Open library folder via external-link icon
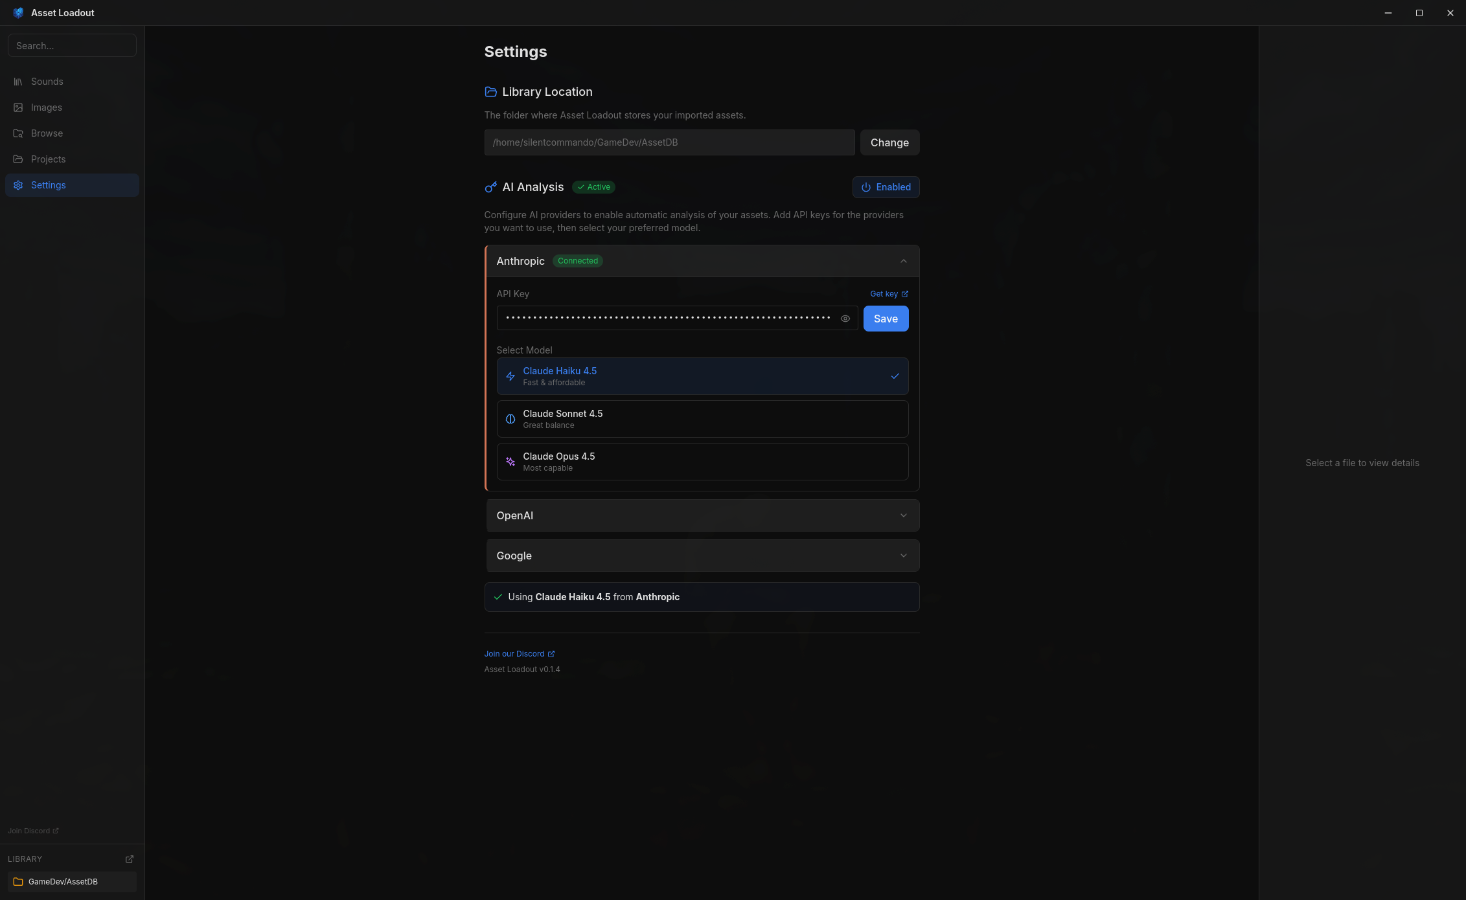The width and height of the screenshot is (1466, 900). (x=129, y=859)
